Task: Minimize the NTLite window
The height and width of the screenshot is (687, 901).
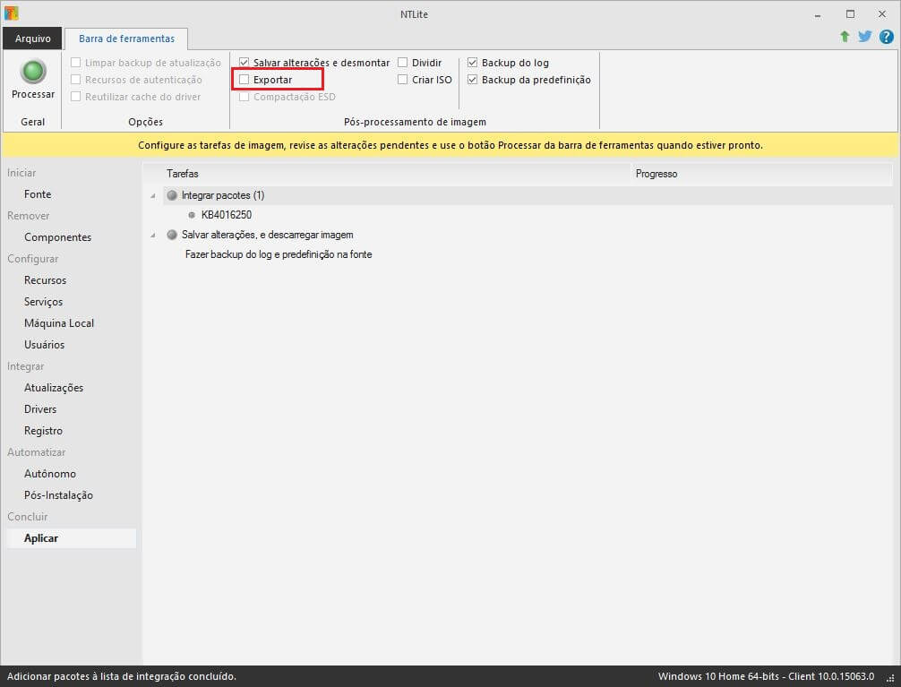Action: pyautogui.click(x=818, y=14)
